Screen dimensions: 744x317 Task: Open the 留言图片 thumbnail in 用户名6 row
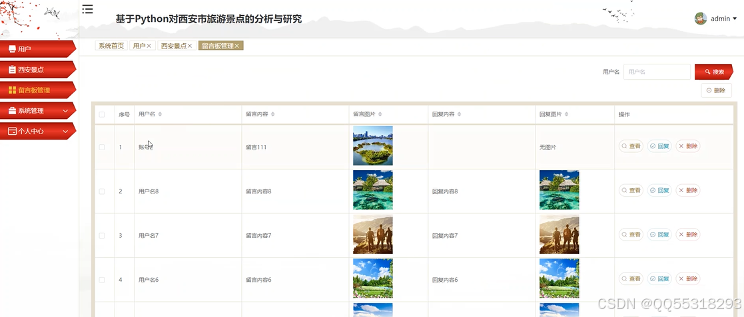pyautogui.click(x=372, y=278)
